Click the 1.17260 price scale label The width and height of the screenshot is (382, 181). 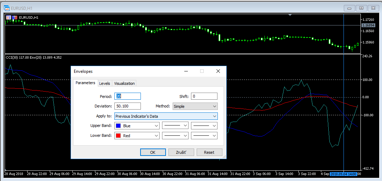(x=368, y=19)
